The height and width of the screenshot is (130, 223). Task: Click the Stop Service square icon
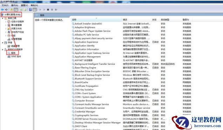[48, 10]
